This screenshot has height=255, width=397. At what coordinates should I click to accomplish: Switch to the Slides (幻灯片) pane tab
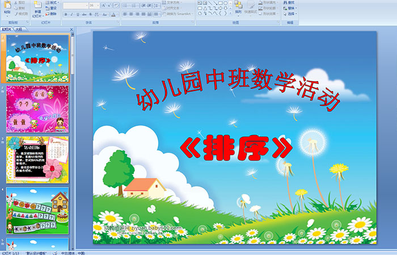click(x=7, y=30)
